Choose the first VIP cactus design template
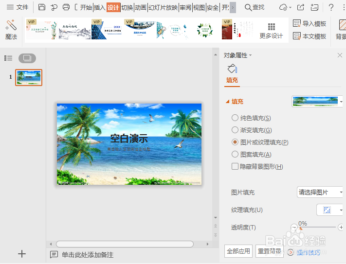Image resolution: width=346 pixels, height=264 pixels. click(x=42, y=30)
